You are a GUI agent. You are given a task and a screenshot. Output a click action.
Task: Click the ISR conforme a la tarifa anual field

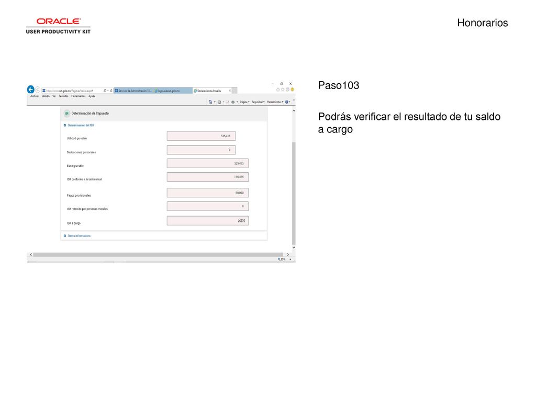click(207, 177)
